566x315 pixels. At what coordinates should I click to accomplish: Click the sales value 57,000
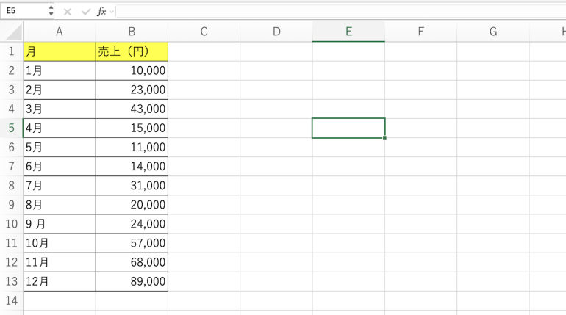[x=132, y=243]
